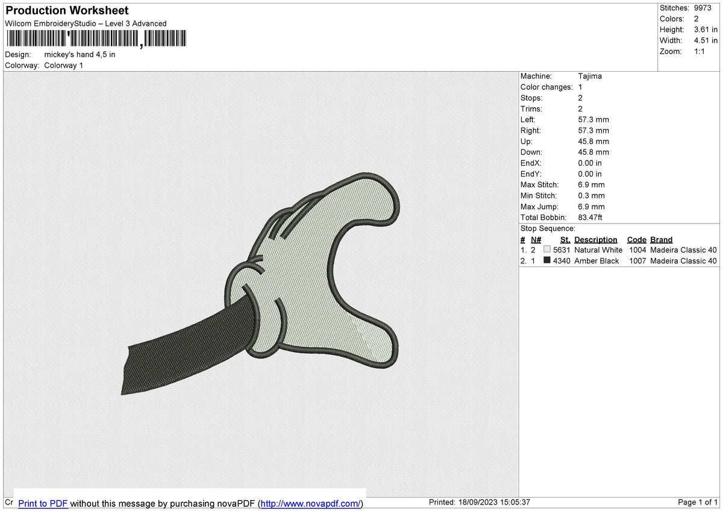Image resolution: width=723 pixels, height=511 pixels.
Task: Click the Machine value Tajima
Action: [x=590, y=77]
